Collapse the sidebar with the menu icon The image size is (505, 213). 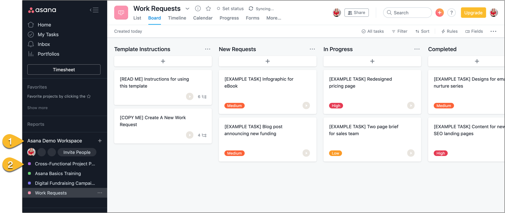[x=94, y=10]
